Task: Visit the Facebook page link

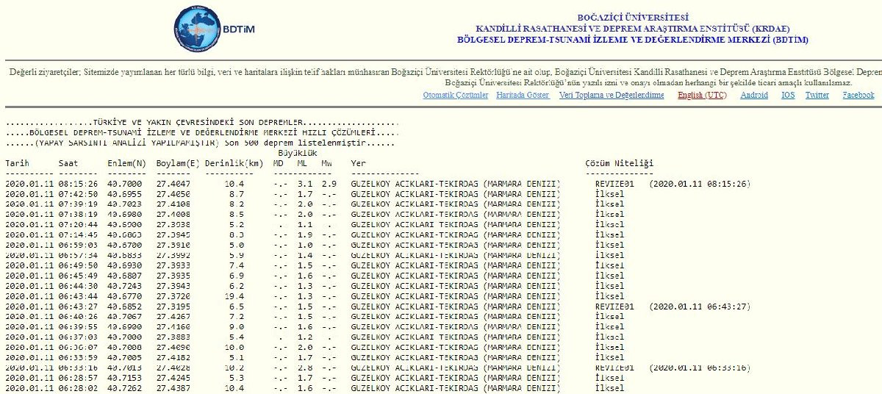Action: [858, 95]
